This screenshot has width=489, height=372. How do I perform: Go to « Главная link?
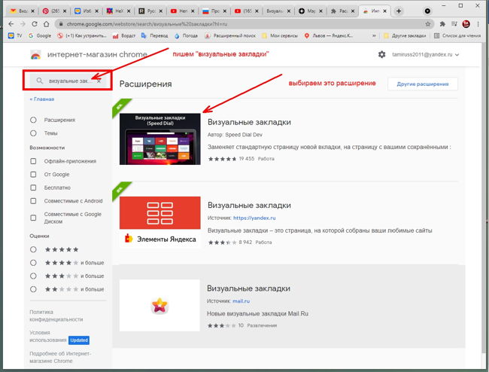(42, 99)
